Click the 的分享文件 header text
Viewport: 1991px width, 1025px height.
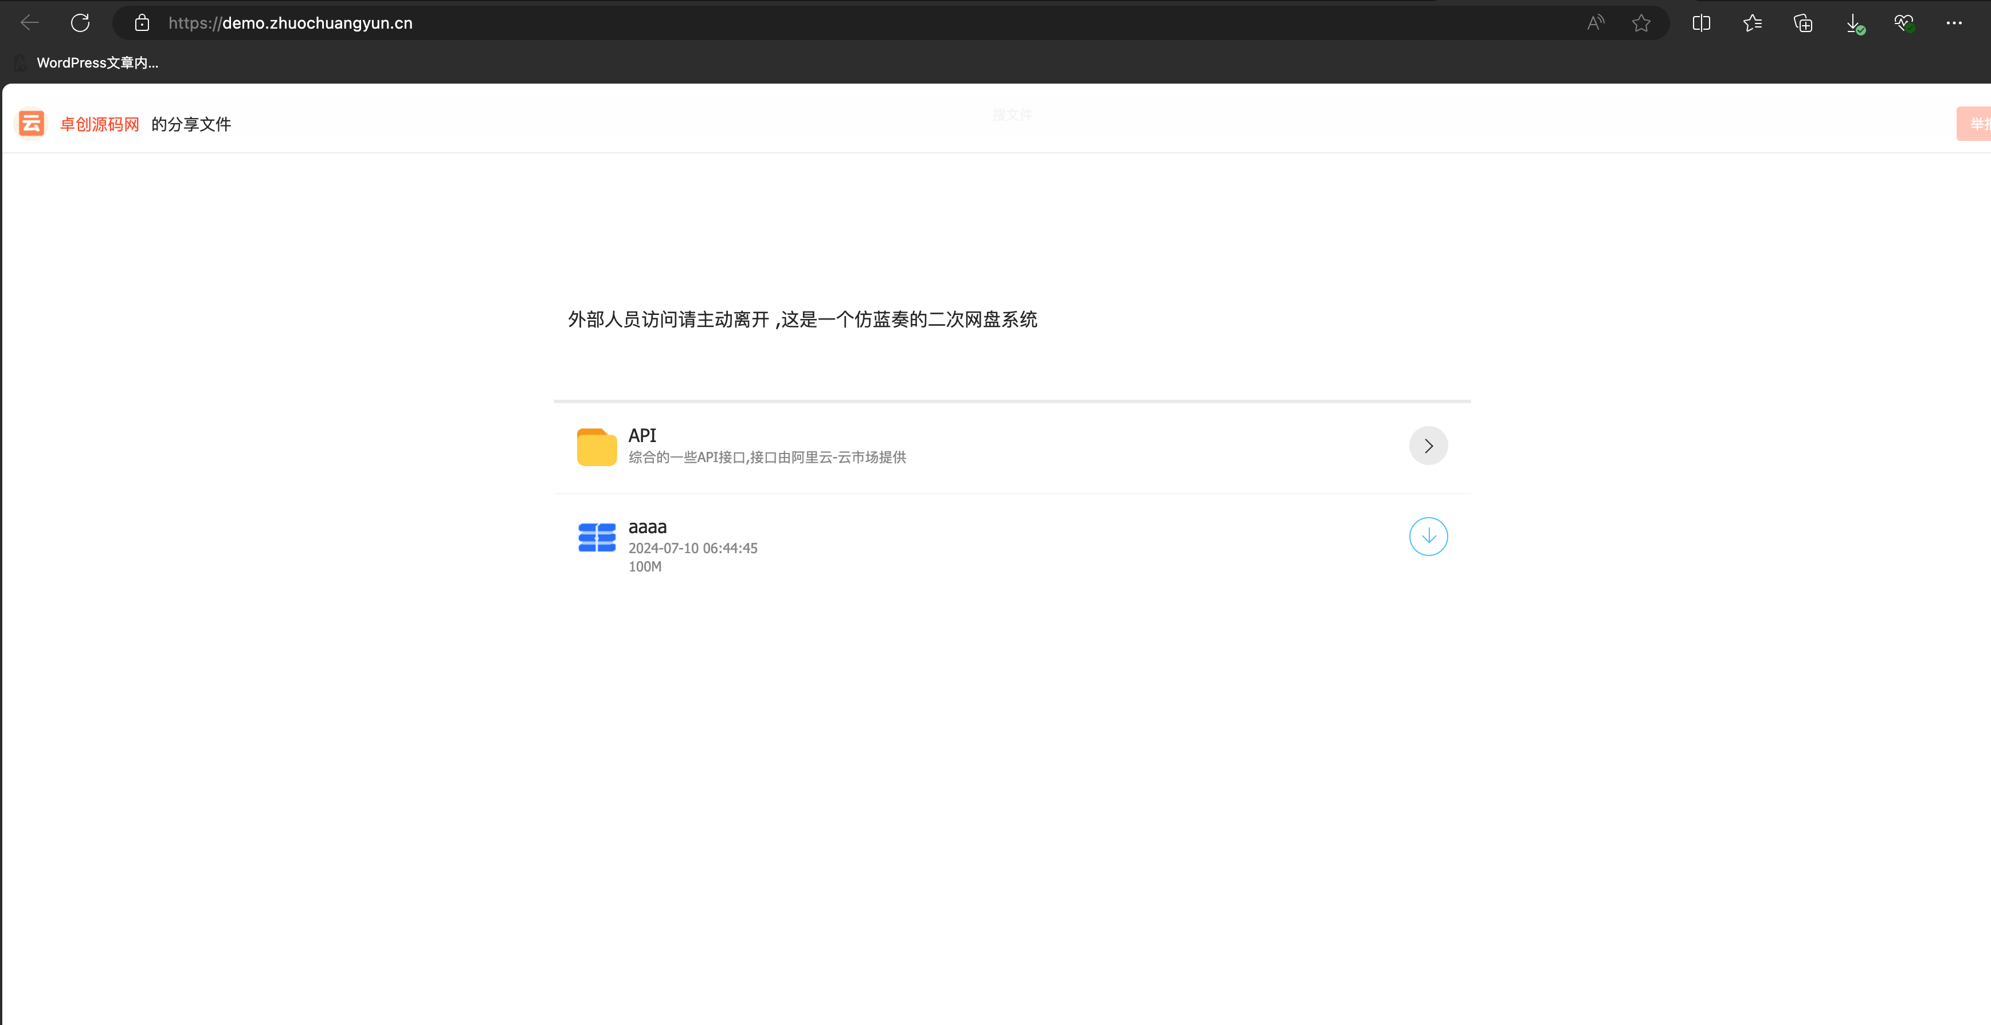[191, 124]
